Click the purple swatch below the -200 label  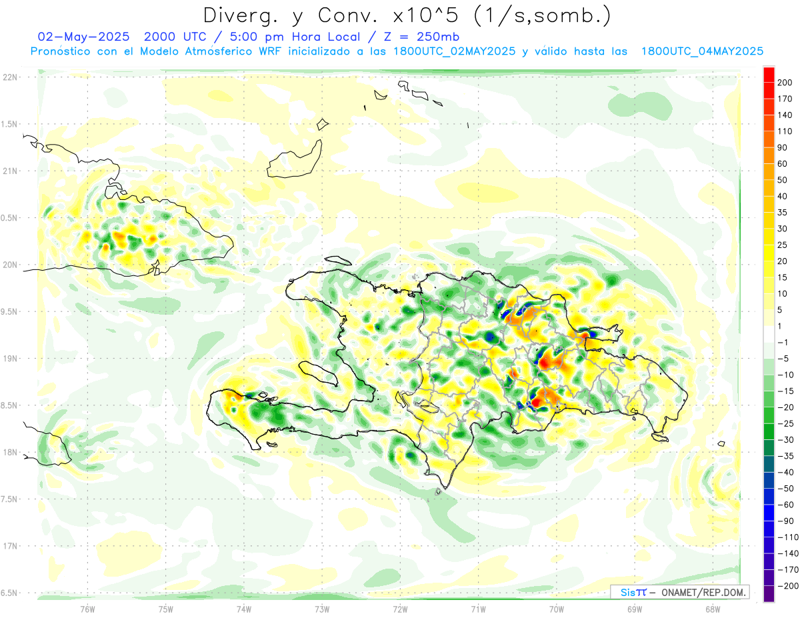click(769, 594)
